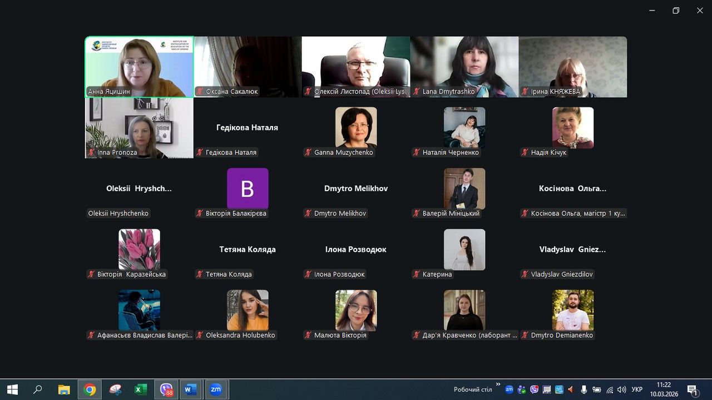
Task: Click the muted mic icon beside Inna Pronoza
Action: 92,152
